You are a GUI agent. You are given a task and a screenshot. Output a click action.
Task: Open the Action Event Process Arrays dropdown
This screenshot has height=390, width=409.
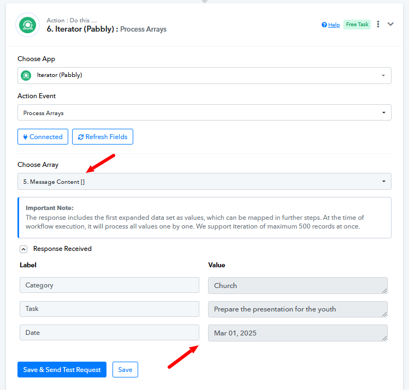204,112
